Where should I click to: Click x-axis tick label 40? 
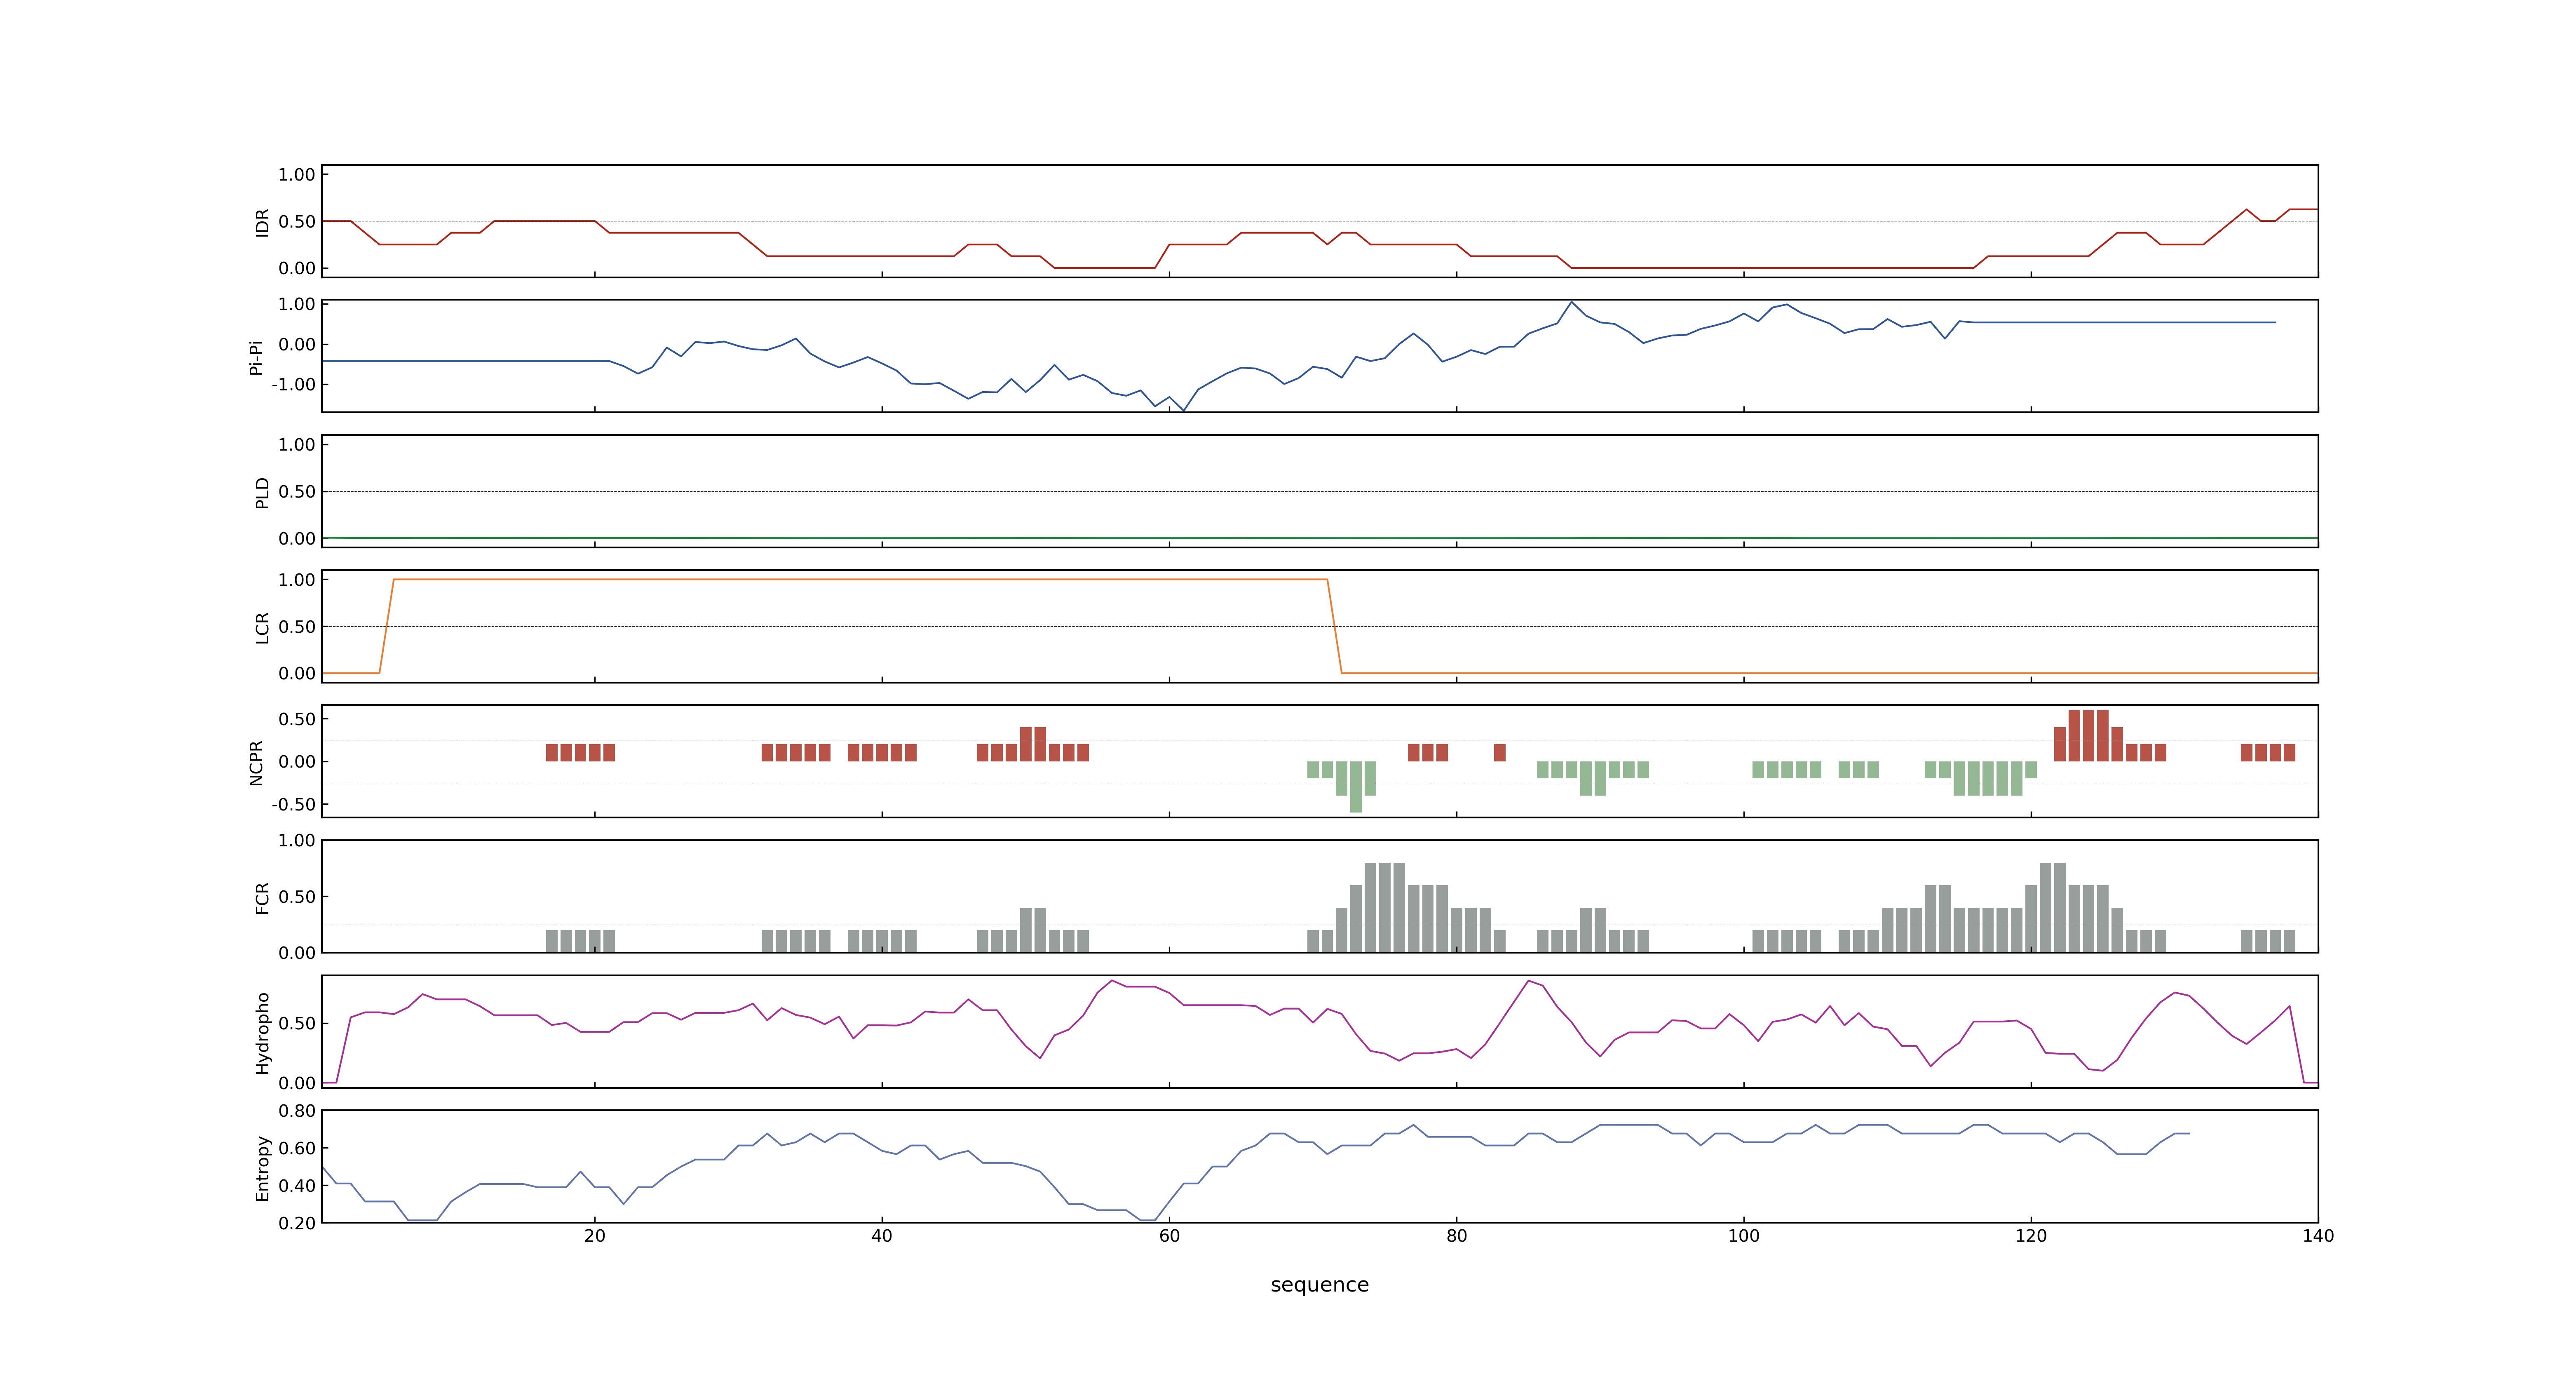click(x=882, y=1236)
